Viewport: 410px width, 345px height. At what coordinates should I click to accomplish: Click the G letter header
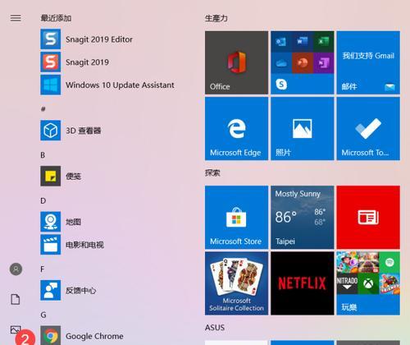[43, 315]
